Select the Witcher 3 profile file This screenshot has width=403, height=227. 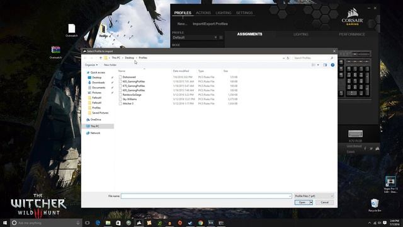(128, 103)
